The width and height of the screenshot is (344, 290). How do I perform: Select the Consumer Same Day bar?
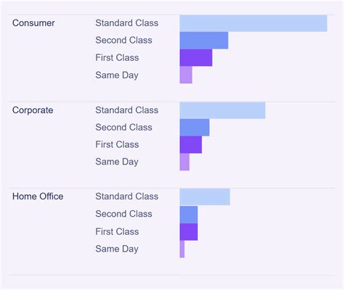(186, 75)
